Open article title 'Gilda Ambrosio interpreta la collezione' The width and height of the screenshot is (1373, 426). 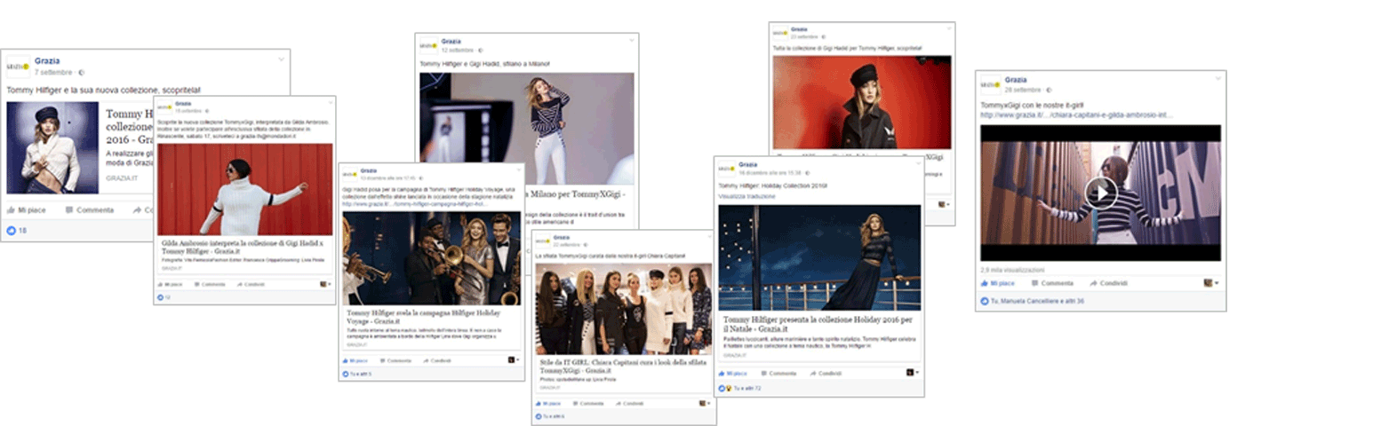coord(240,246)
